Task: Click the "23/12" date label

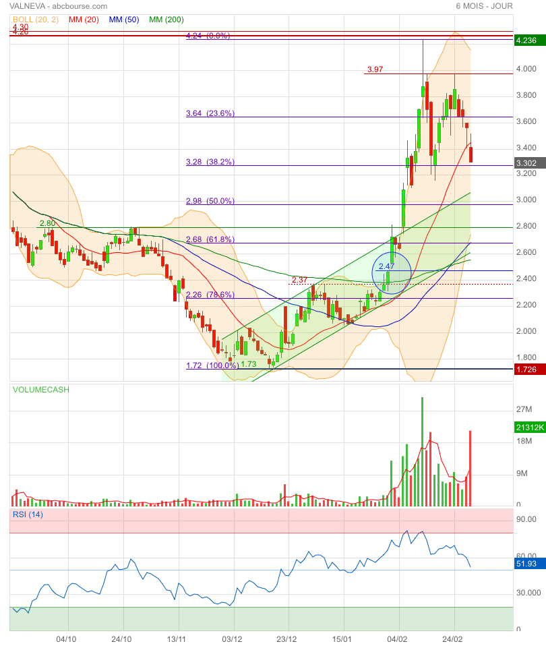Action: (x=286, y=639)
